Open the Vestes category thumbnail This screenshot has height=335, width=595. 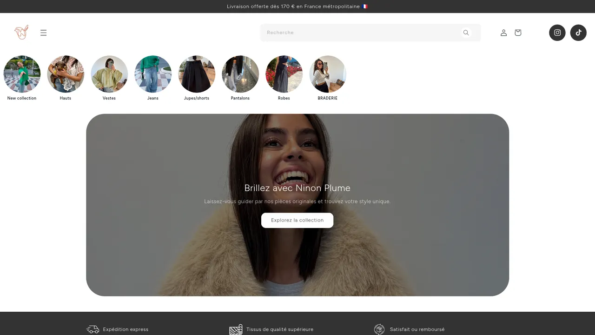point(109,74)
